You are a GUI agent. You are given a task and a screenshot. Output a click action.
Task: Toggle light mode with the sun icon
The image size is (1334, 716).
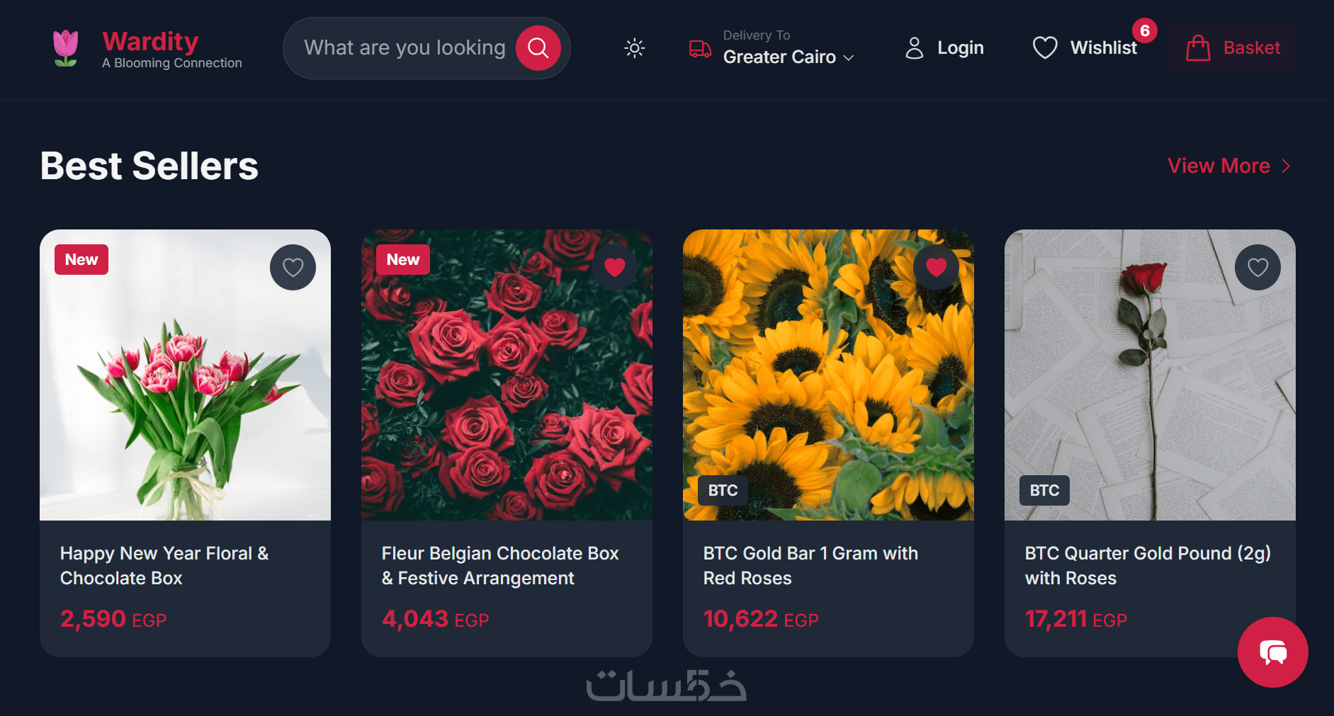634,48
